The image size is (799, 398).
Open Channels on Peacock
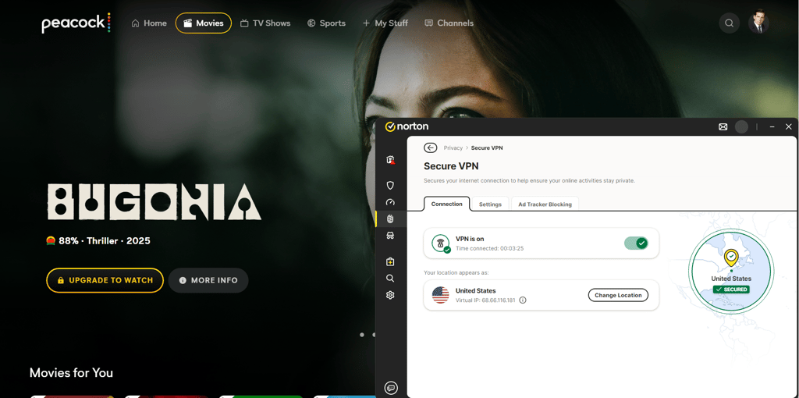coord(449,23)
